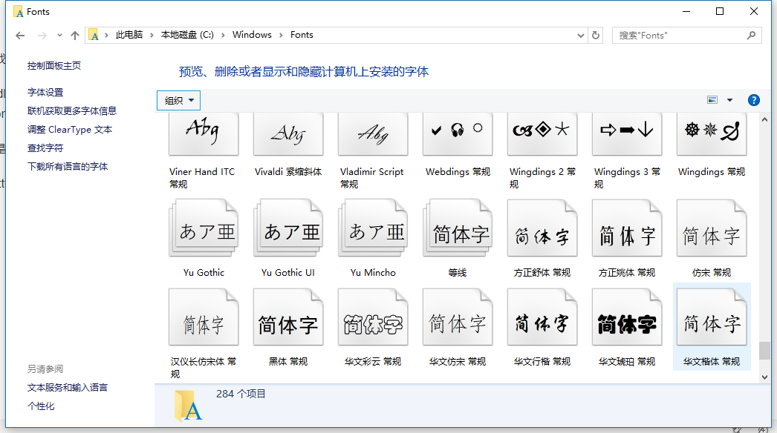This screenshot has width=777, height=433.
Task: Select the Webdings 常规 font icon
Action: click(x=458, y=133)
